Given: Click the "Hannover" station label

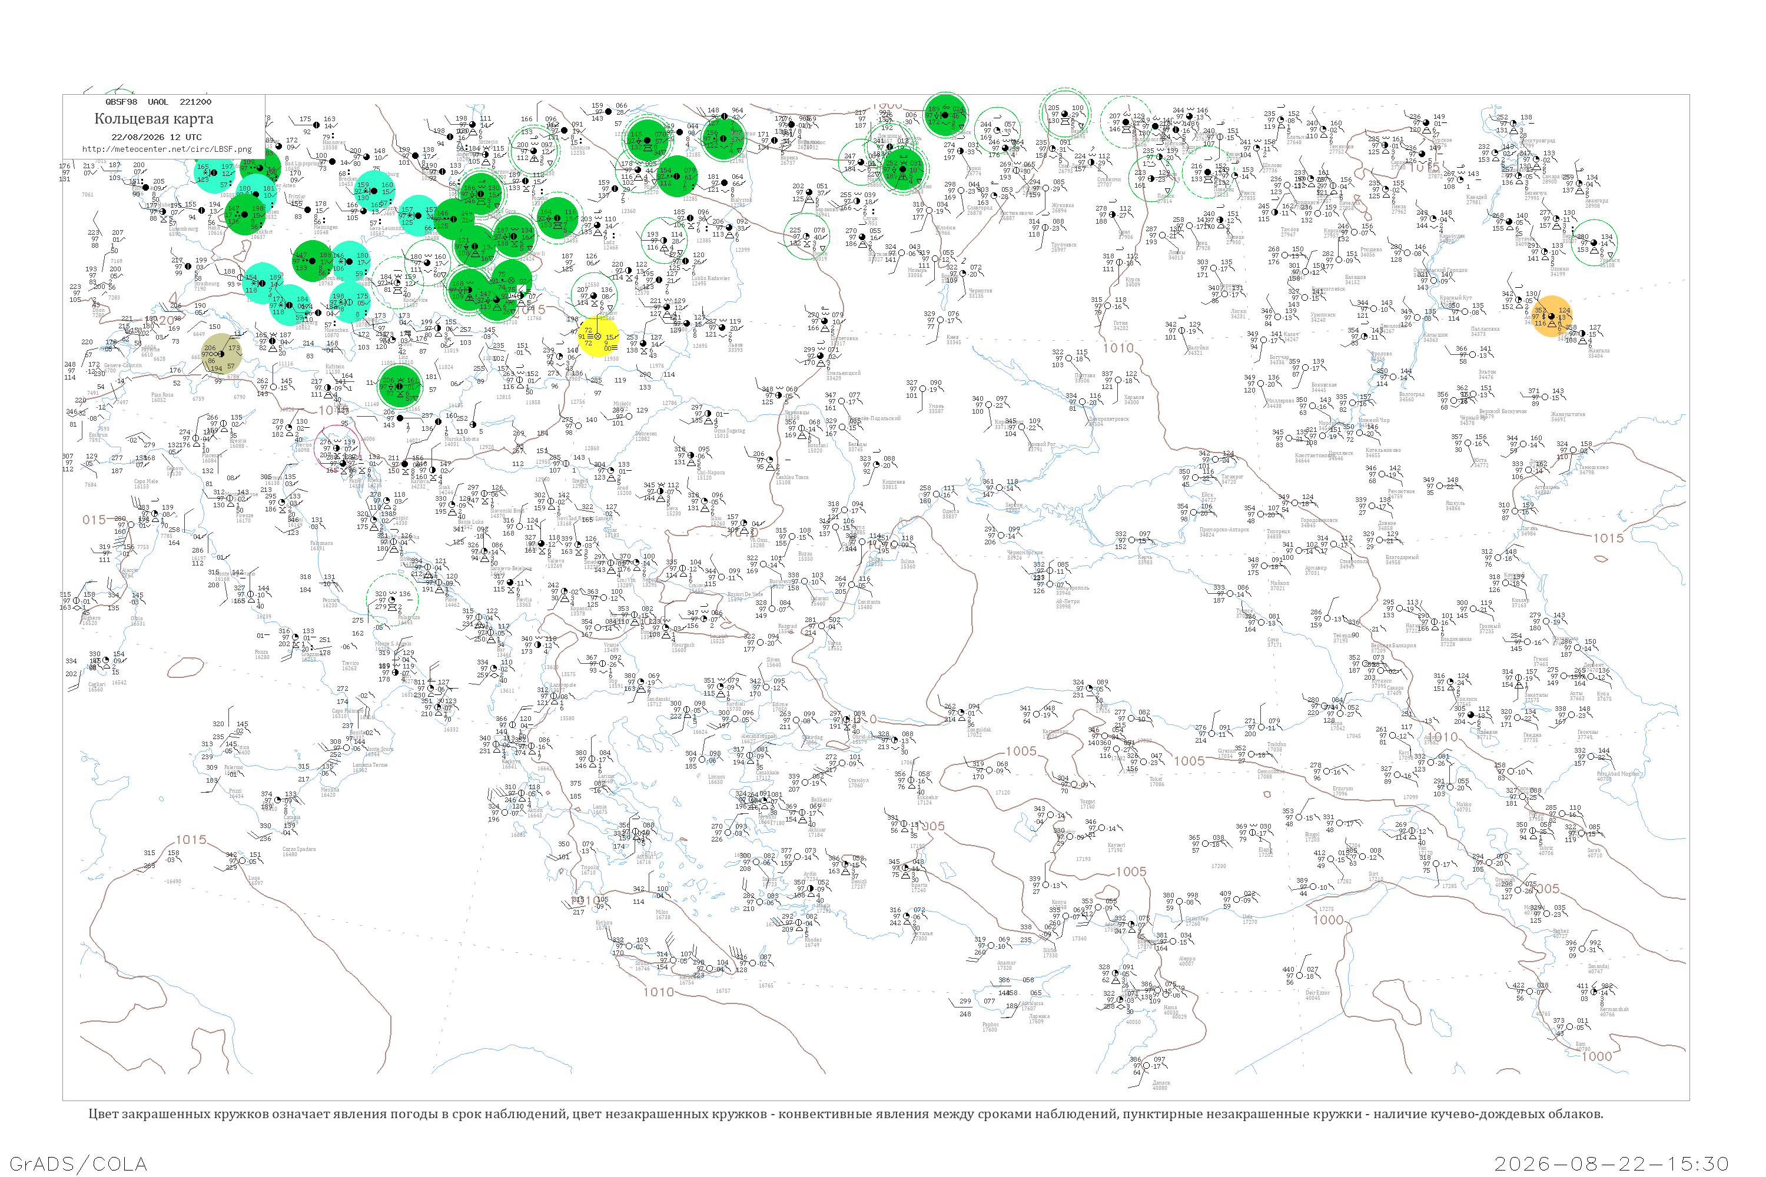Looking at the screenshot, I should [x=333, y=142].
